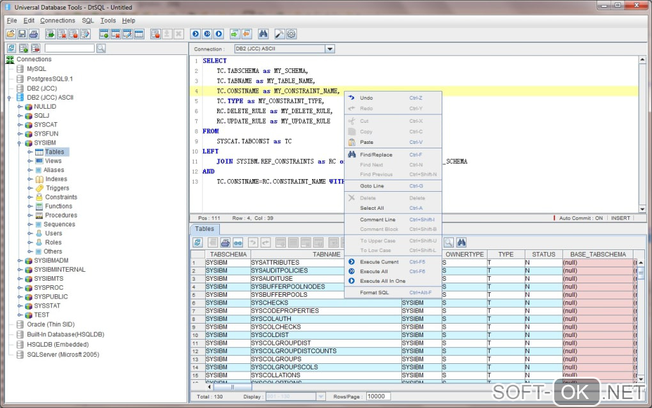Viewport: 652px width, 408px height.
Task: Open the Connection dropdown
Action: (330, 49)
